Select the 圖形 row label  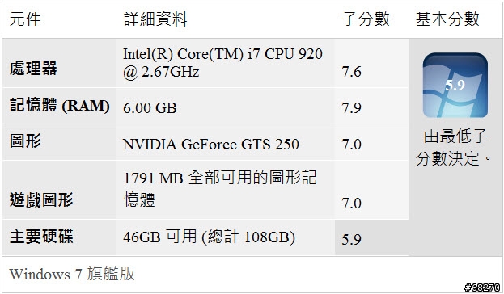[25, 141]
